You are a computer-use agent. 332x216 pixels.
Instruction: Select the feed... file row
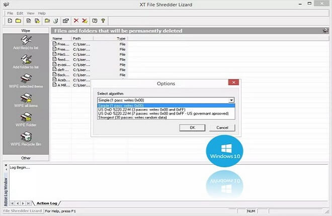pyautogui.click(x=90, y=60)
